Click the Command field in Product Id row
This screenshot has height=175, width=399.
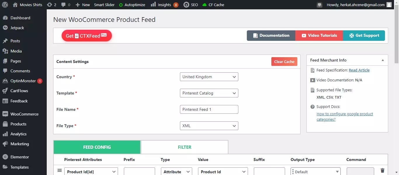click(360, 171)
